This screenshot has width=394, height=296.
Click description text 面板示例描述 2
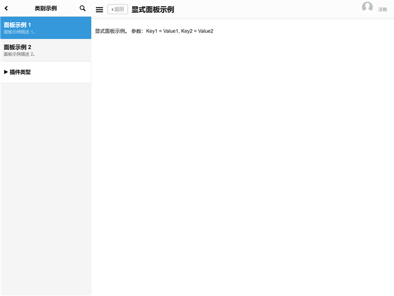tap(20, 54)
